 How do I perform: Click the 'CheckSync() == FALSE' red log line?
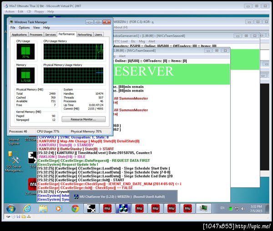pos(85,188)
